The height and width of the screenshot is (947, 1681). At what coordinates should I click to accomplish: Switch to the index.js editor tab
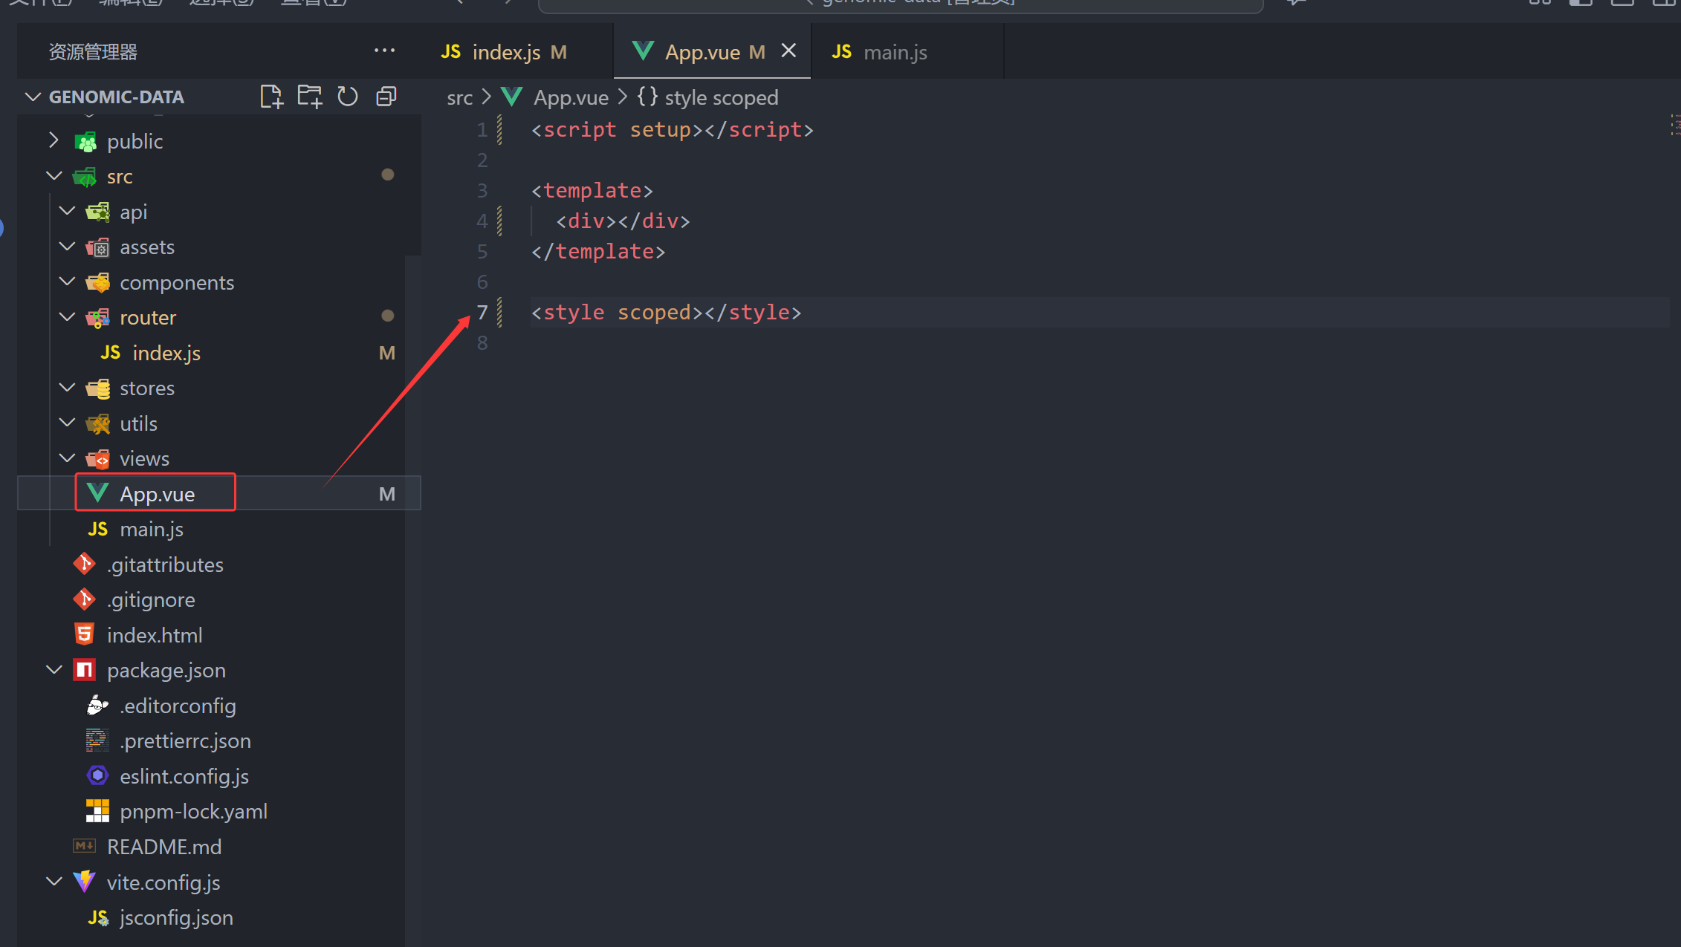[x=505, y=52]
